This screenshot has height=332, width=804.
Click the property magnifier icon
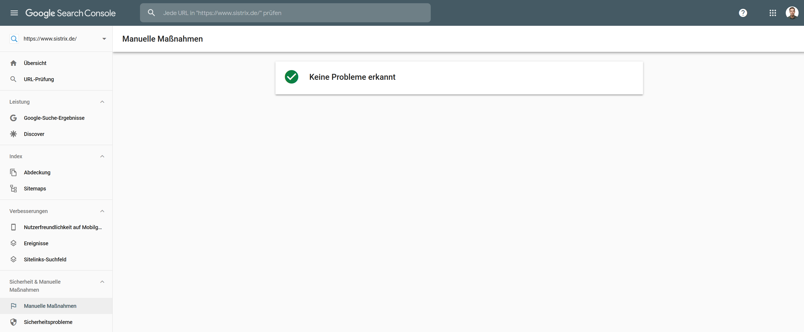(14, 39)
